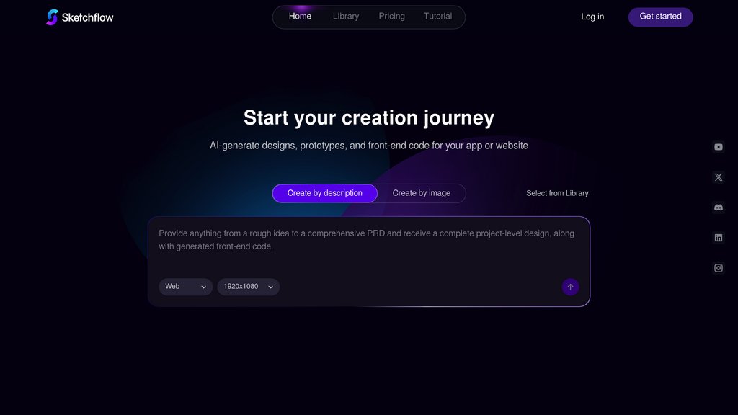The image size is (738, 415).
Task: Open the YouTube social icon
Action: [719, 147]
